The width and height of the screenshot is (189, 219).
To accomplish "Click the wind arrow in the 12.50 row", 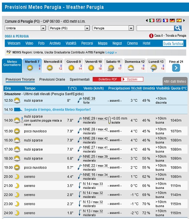I will pos(80,101).
